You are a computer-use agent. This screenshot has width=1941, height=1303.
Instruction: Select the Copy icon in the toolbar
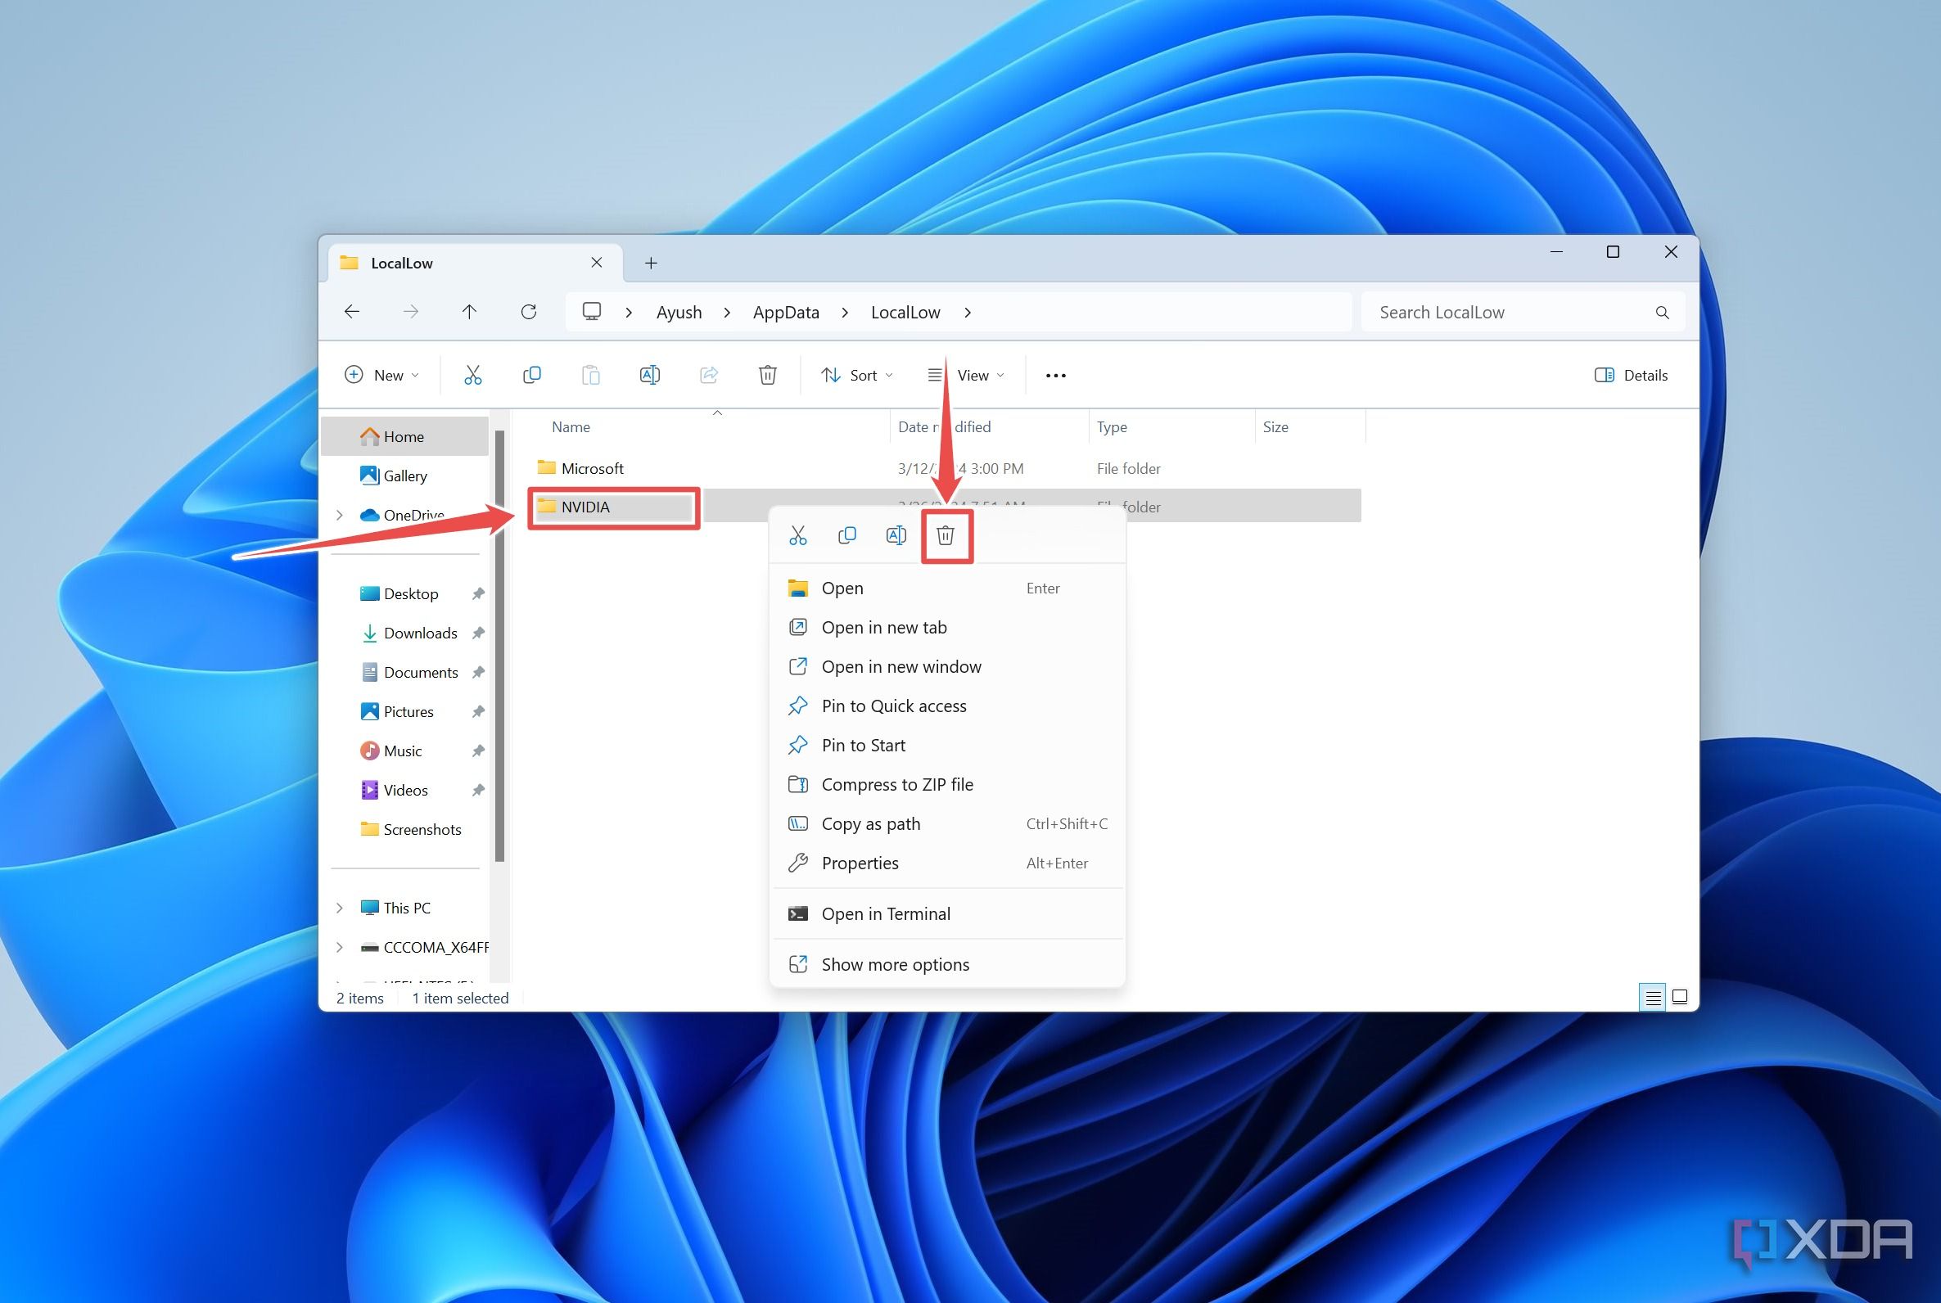click(532, 375)
